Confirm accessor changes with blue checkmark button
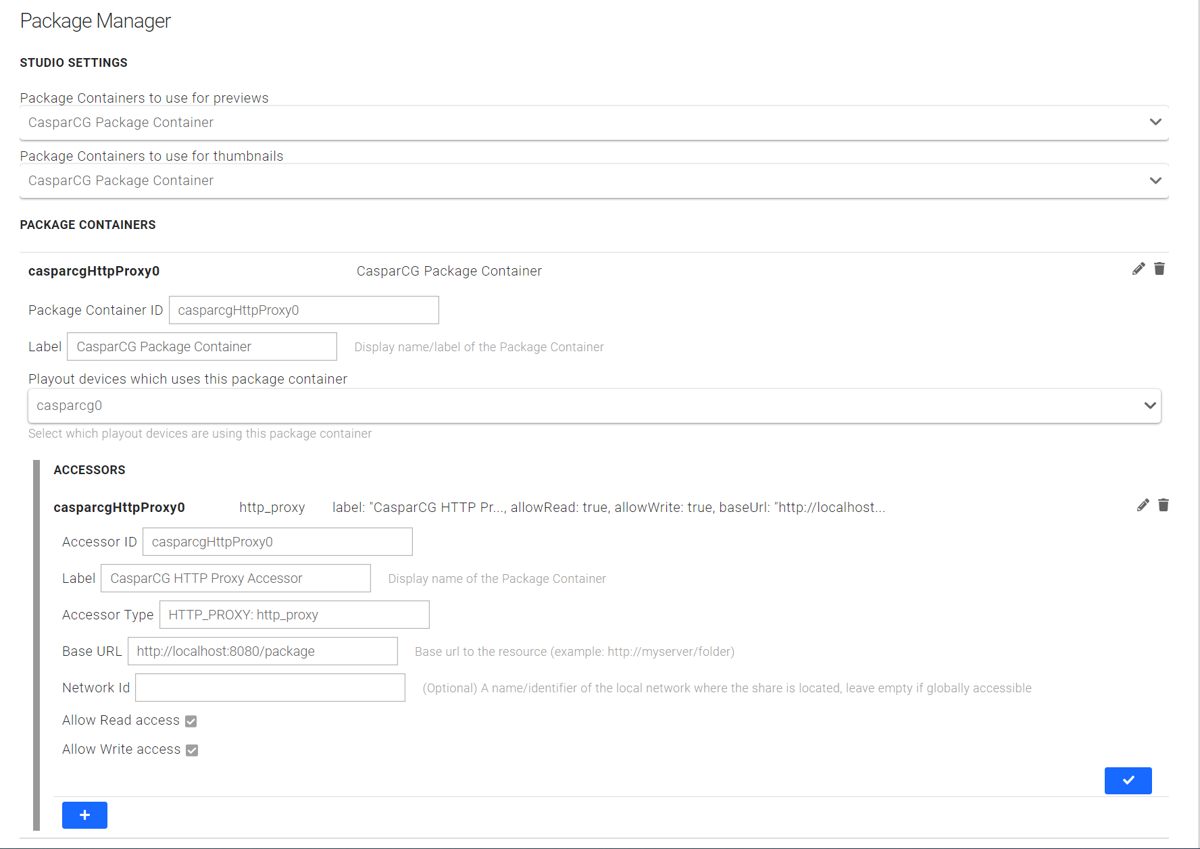1200x849 pixels. [1128, 780]
